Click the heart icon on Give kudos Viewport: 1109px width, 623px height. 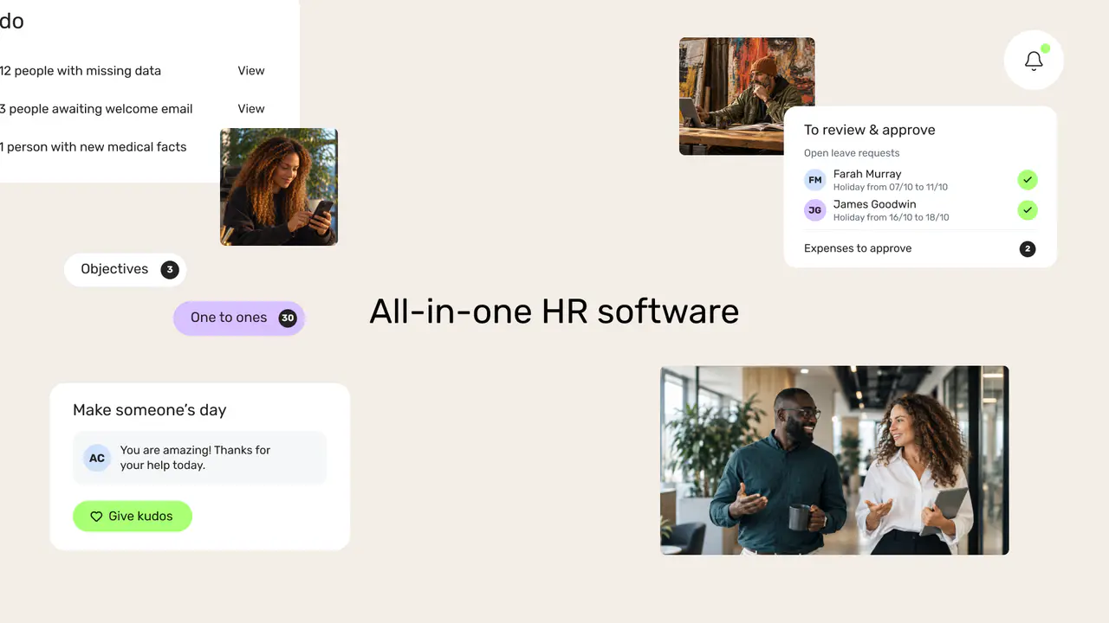tap(96, 517)
